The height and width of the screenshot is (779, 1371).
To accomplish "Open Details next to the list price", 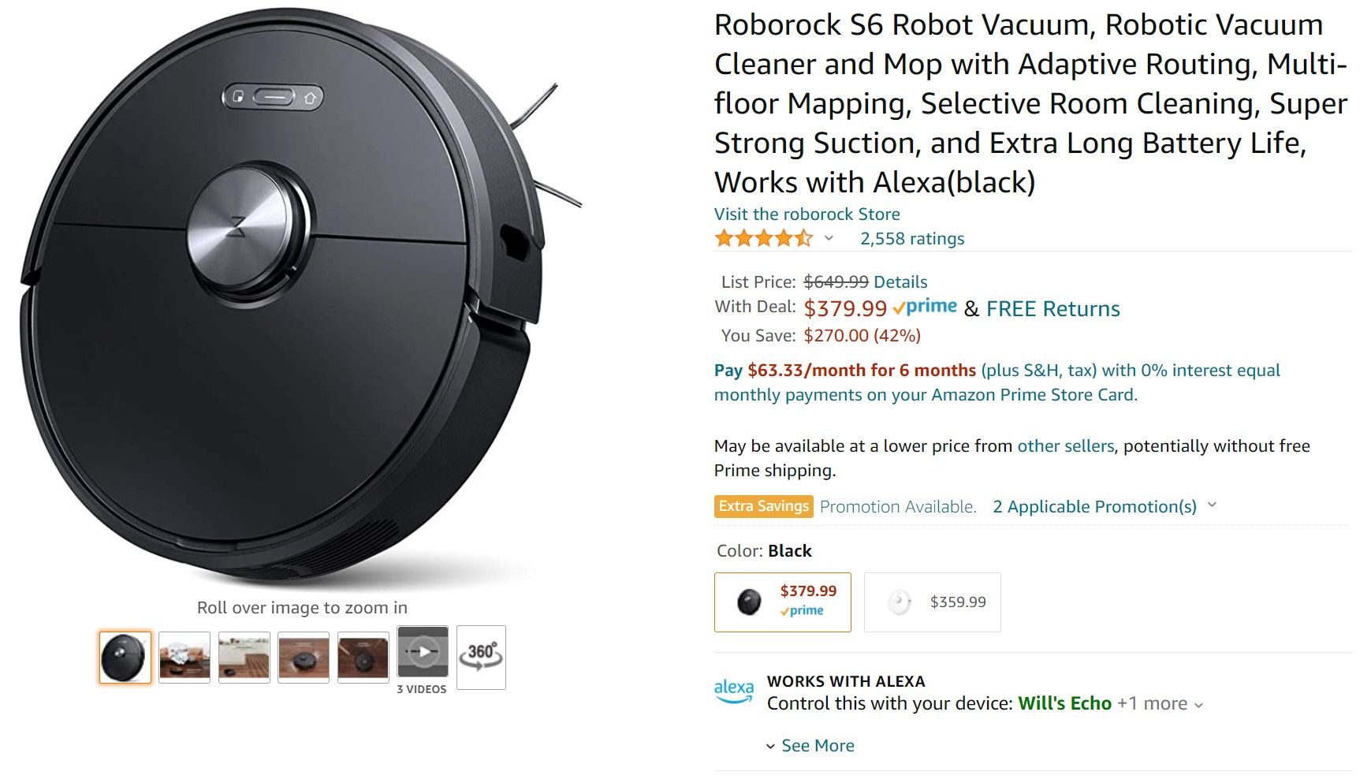I will click(x=903, y=281).
